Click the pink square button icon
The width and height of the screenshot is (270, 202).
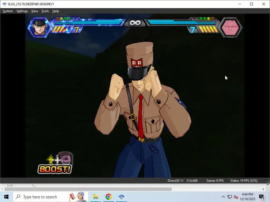pos(66,159)
